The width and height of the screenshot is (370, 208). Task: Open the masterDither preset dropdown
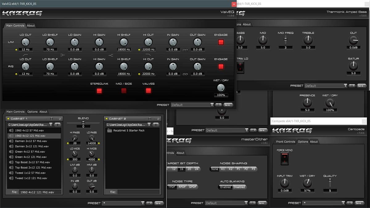coord(227,203)
